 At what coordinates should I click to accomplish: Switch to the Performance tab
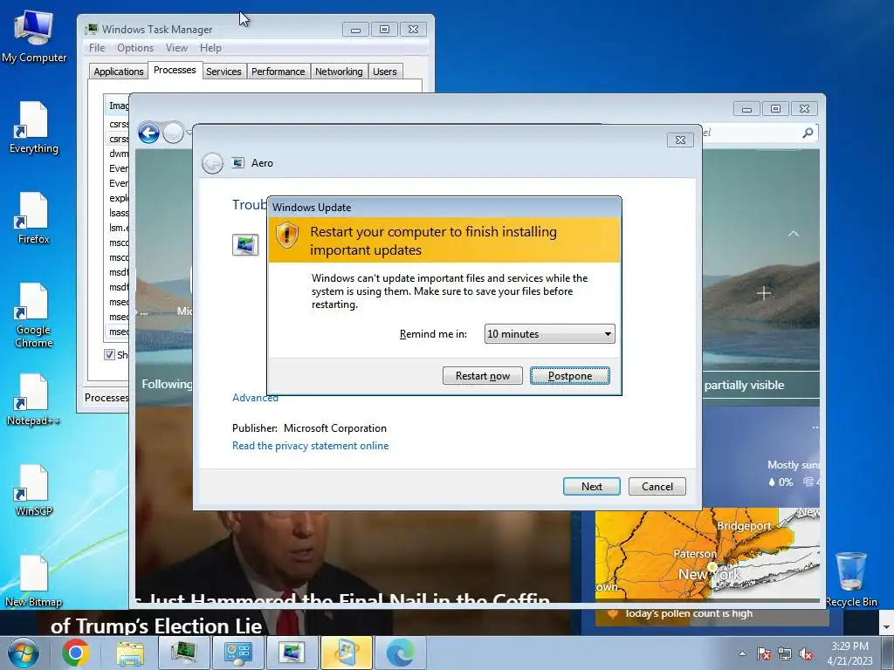coord(279,72)
